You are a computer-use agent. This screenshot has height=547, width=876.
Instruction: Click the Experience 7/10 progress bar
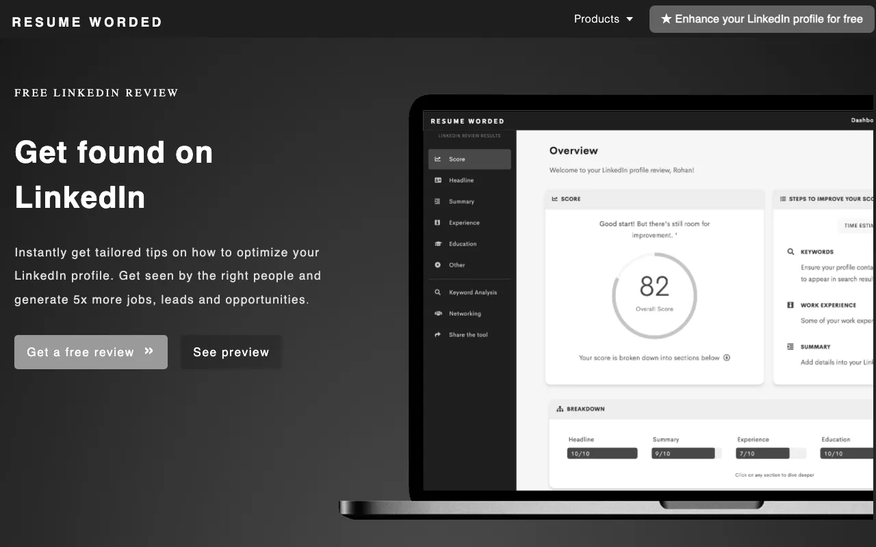point(771,453)
